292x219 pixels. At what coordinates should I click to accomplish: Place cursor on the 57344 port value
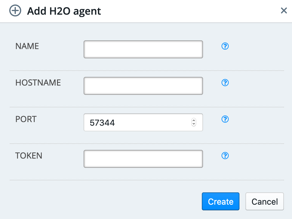coord(102,123)
